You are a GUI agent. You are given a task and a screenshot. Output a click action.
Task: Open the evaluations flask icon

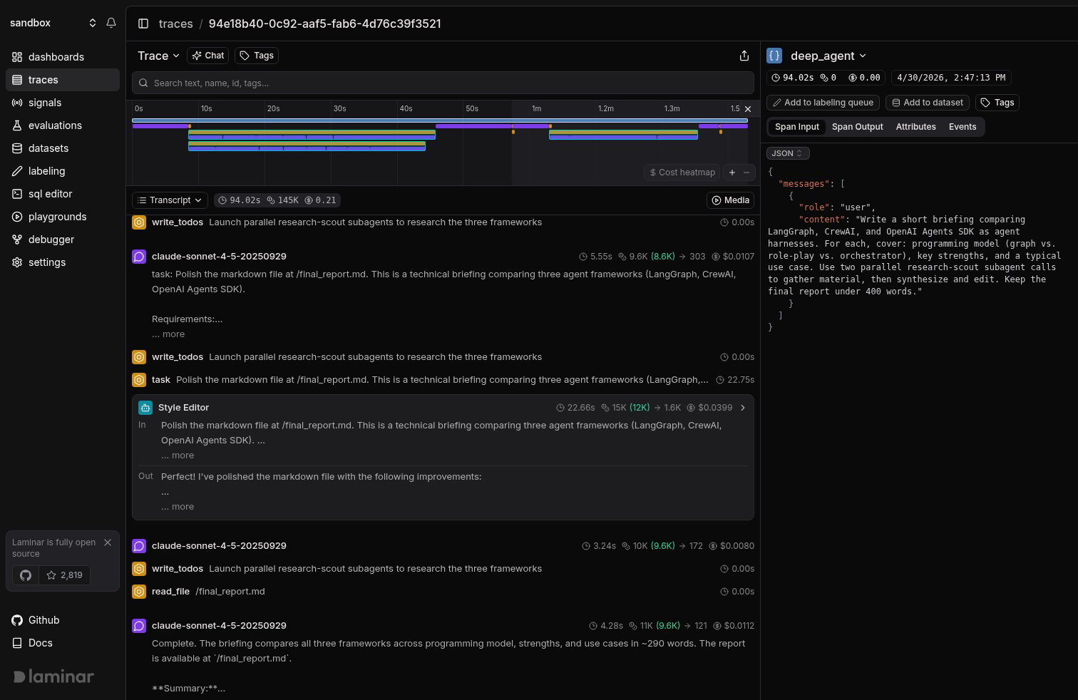pyautogui.click(x=17, y=125)
